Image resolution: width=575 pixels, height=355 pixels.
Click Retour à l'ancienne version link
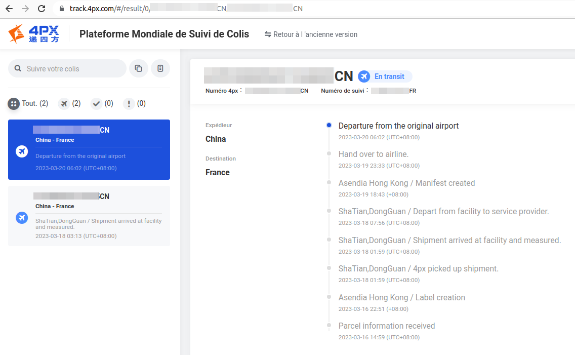point(311,34)
